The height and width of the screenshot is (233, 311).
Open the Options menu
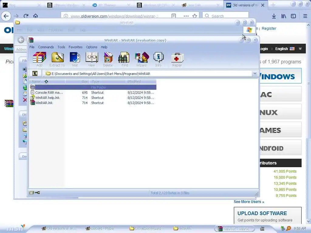click(91, 47)
